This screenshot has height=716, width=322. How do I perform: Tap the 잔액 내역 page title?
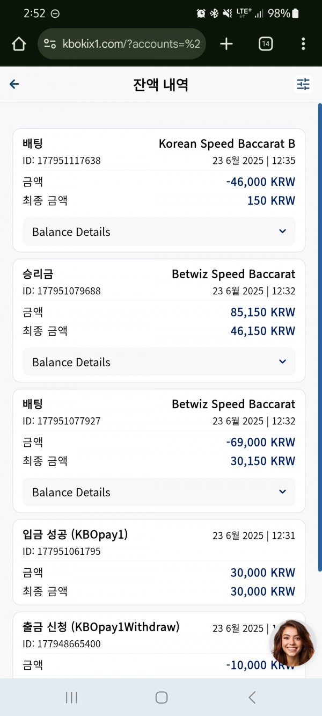[x=160, y=85]
